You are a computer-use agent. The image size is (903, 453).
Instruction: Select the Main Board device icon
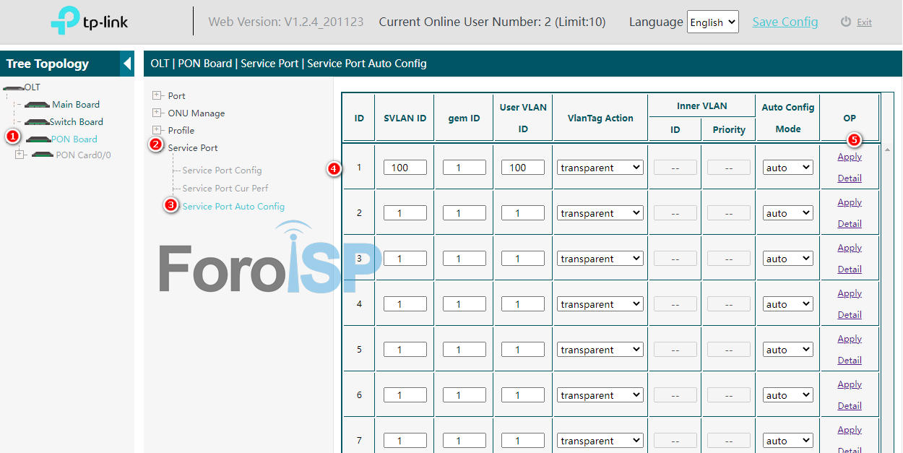38,105
